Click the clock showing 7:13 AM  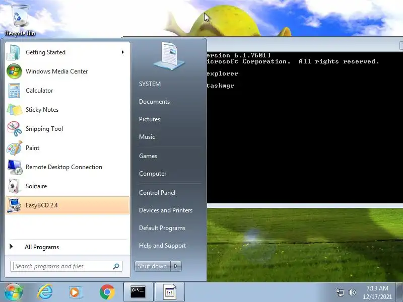(x=377, y=288)
